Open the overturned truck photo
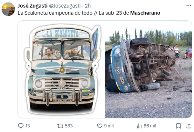Screen dimensions: 194x132 click(149, 69)
